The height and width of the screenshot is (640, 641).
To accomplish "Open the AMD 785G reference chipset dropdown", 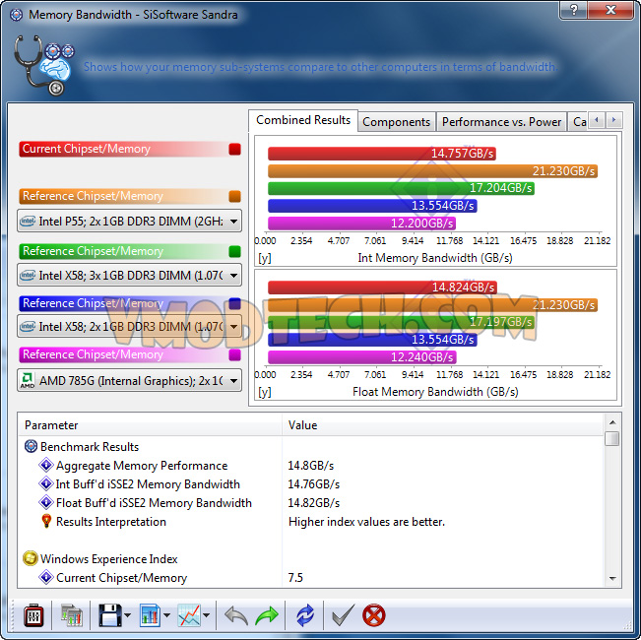I will click(129, 380).
